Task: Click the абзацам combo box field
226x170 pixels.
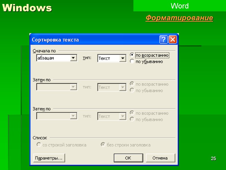Action: pyautogui.click(x=57, y=58)
